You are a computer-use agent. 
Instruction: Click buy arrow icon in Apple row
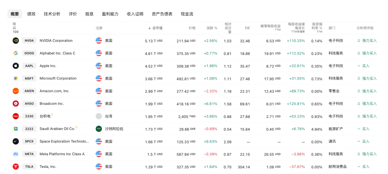(359, 66)
